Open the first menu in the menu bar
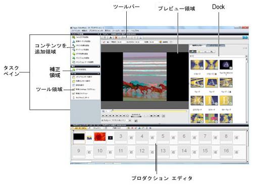 point(76,31)
